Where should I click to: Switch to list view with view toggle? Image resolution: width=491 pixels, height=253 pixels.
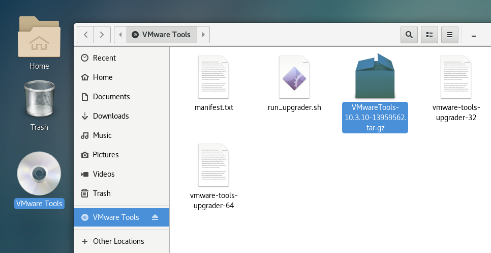pos(429,35)
